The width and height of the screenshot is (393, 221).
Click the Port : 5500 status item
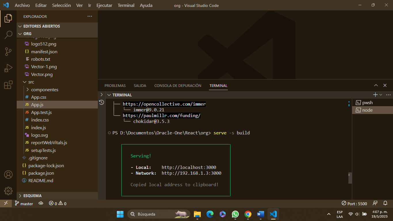pyautogui.click(x=354, y=203)
